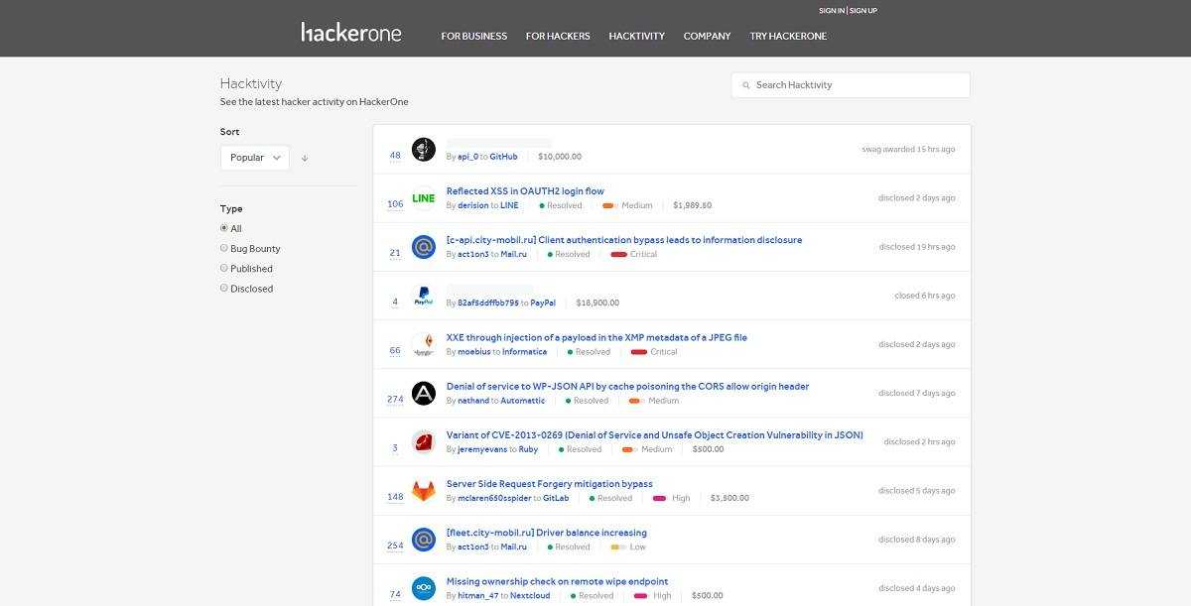Open the GitHub program avatar icon
The image size is (1191, 606).
click(424, 149)
